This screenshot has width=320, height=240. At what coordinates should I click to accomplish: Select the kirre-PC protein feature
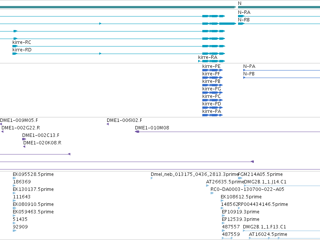212,100
